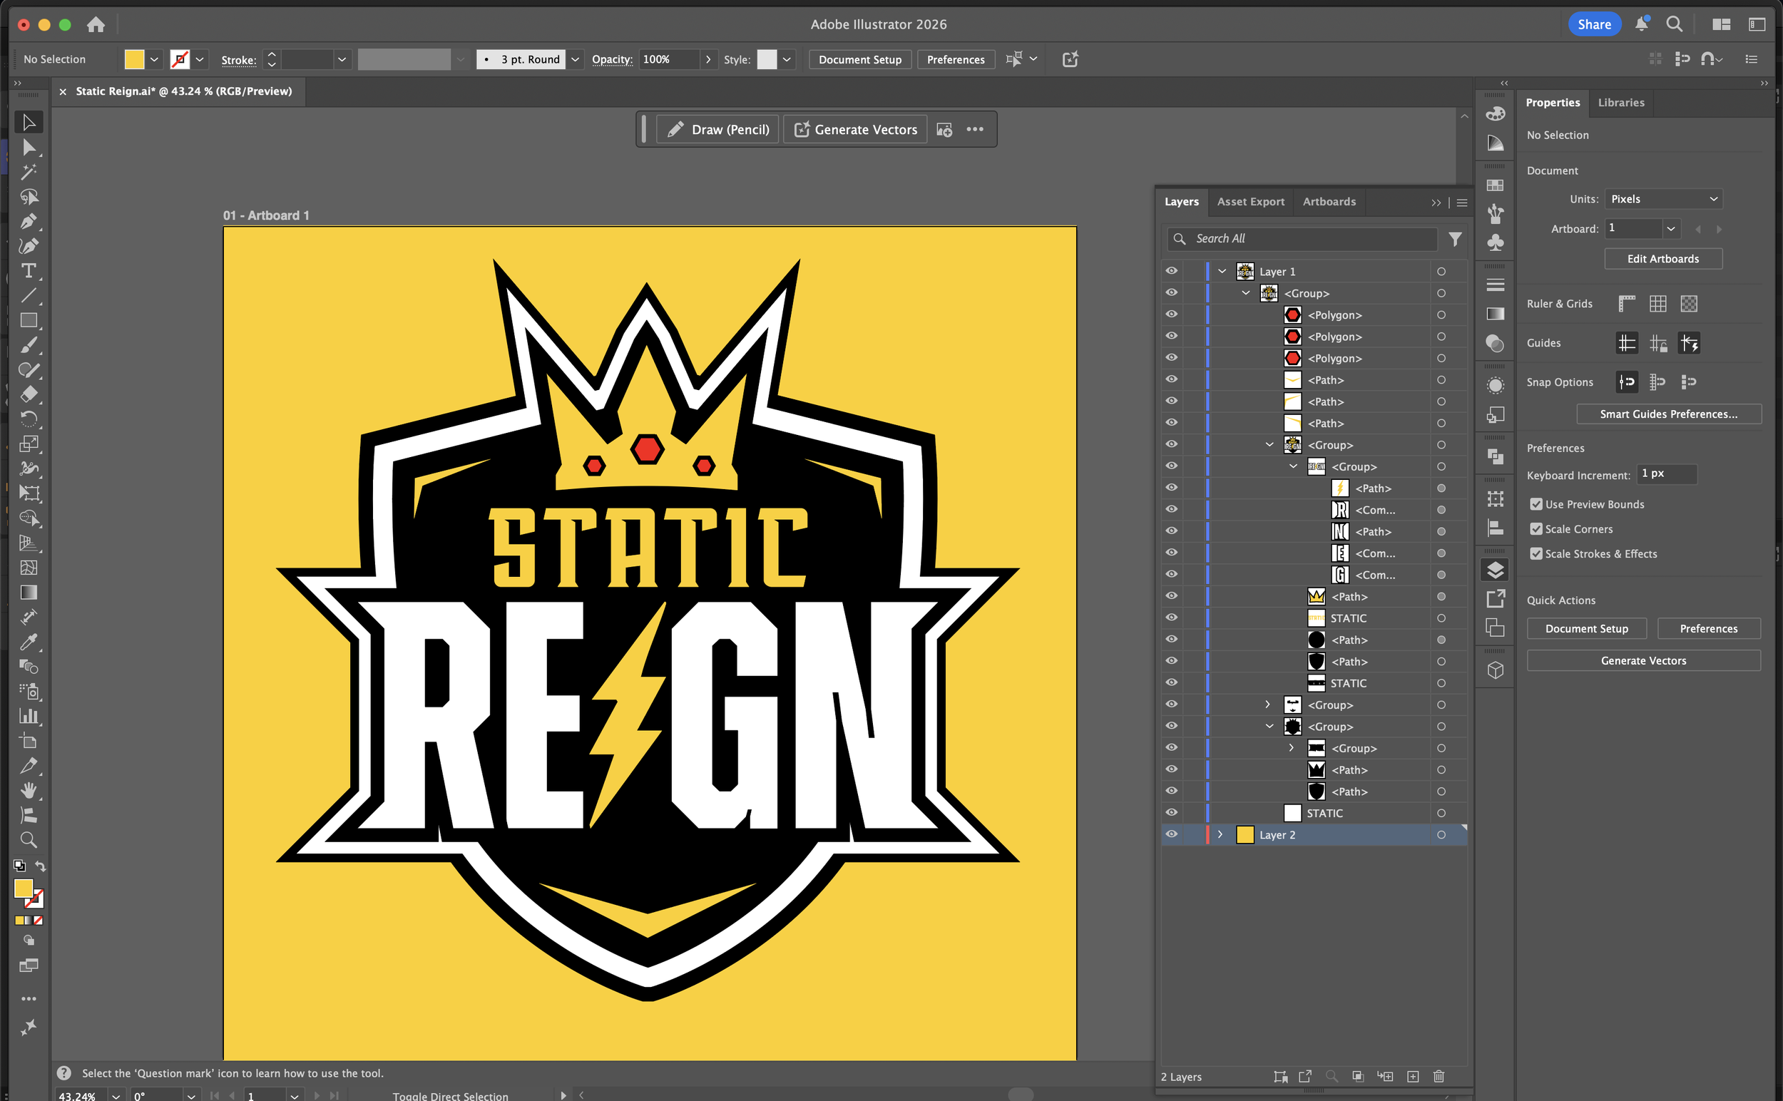This screenshot has height=1101, width=1783.
Task: Hide Layer 2 using its eye icon
Action: (x=1171, y=834)
